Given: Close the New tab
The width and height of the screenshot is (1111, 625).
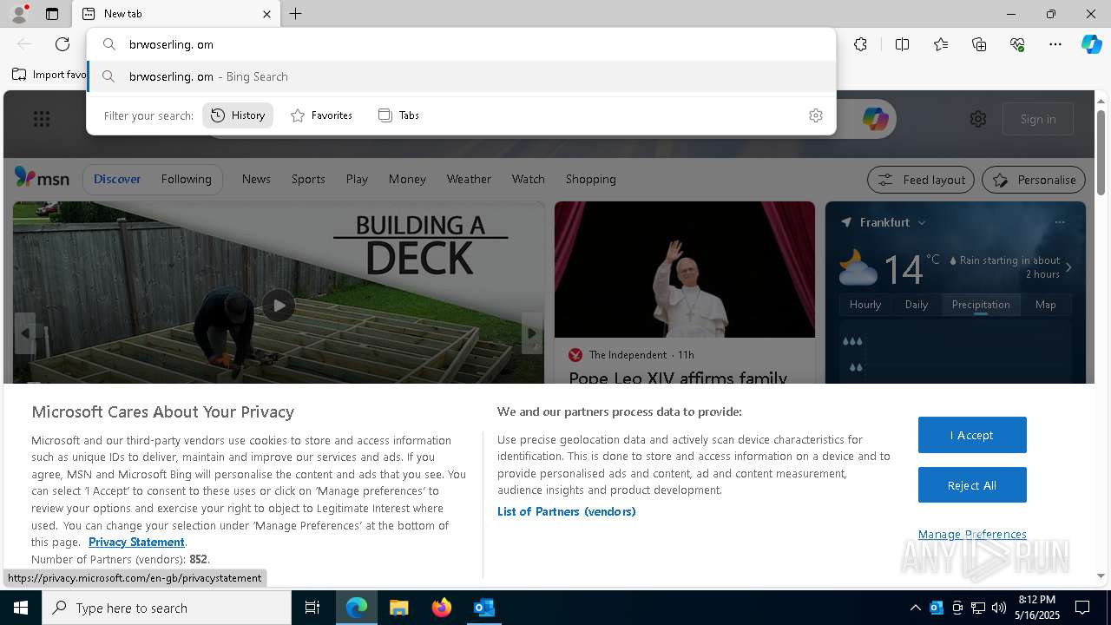Looking at the screenshot, I should (266, 14).
